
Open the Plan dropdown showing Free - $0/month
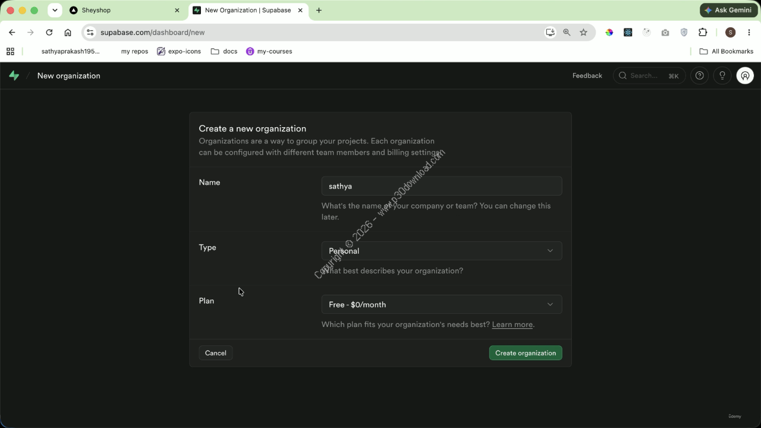coord(442,304)
